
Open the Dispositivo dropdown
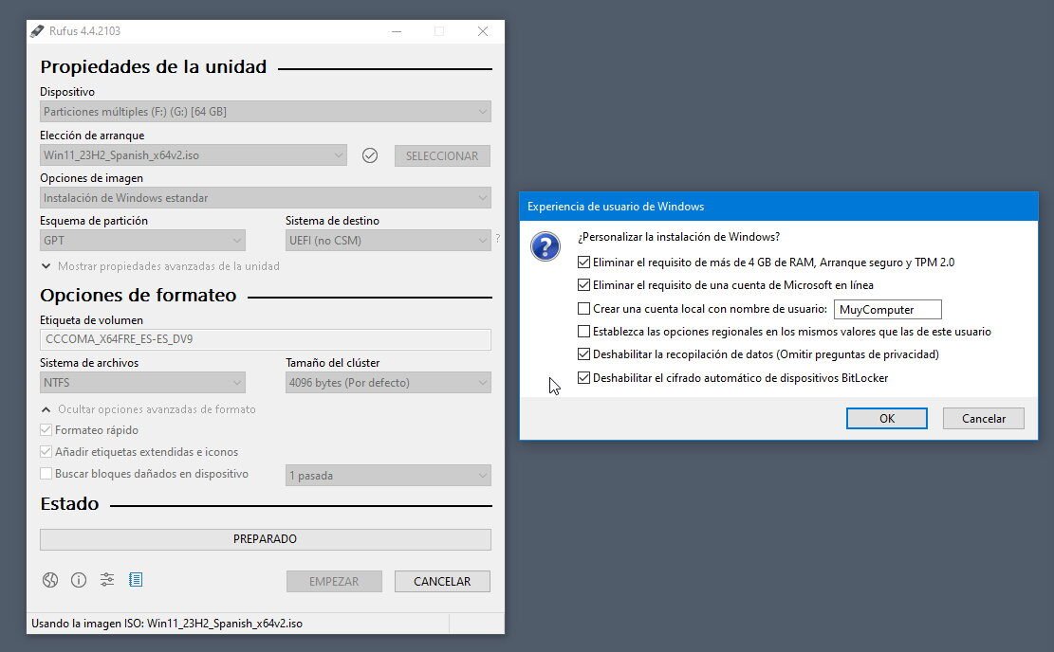[x=266, y=112]
